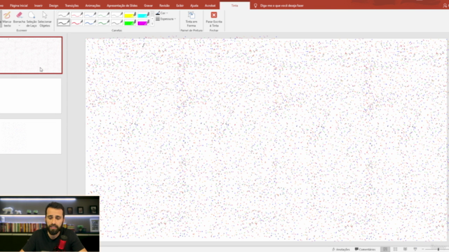The width and height of the screenshot is (449, 252).
Task: Choose the Selecionar Objetos arrow tool
Action: 45,19
